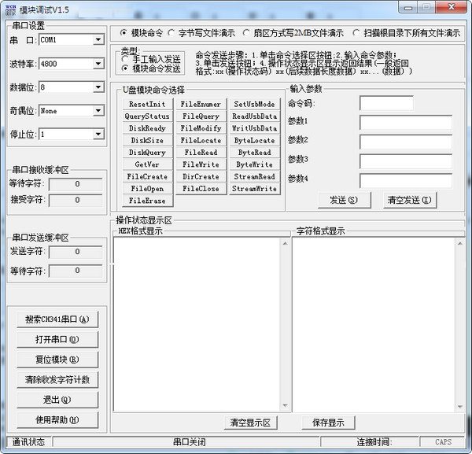
Task: Choose the FileOpen command
Action: (x=148, y=189)
